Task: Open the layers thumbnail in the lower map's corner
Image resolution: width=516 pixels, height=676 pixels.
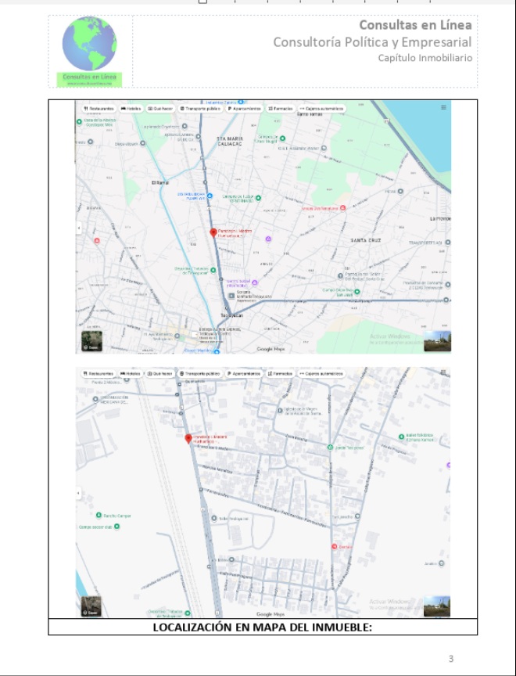Action: coord(91,607)
